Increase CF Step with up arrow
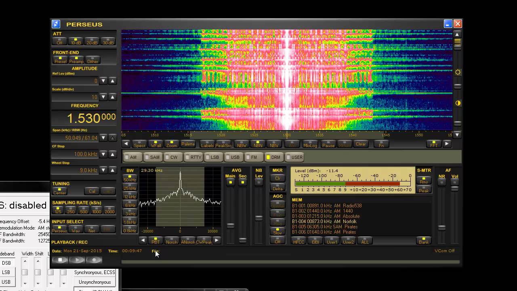Screen dimensions: 517x291 click(x=113, y=154)
